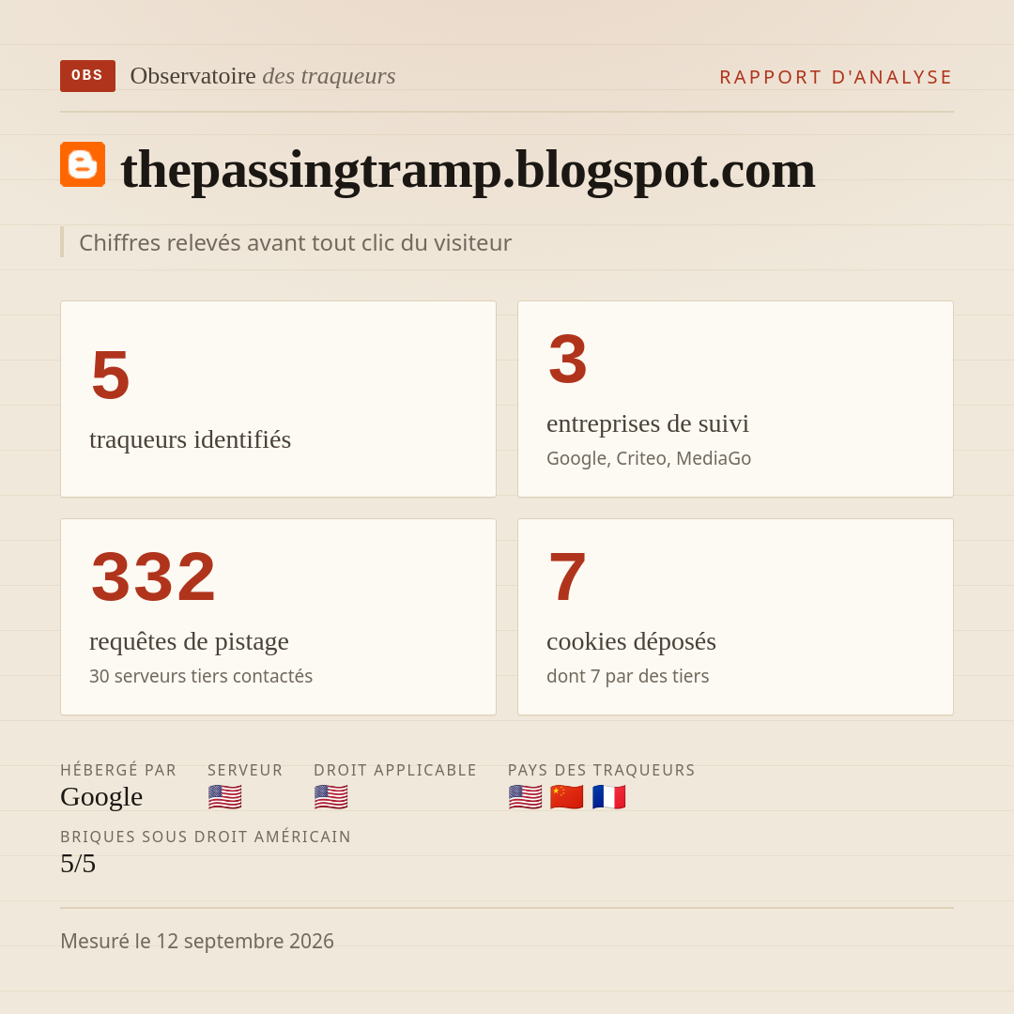Click the 'Droit applicable' label
This screenshot has height=1014, width=1014.
395,770
